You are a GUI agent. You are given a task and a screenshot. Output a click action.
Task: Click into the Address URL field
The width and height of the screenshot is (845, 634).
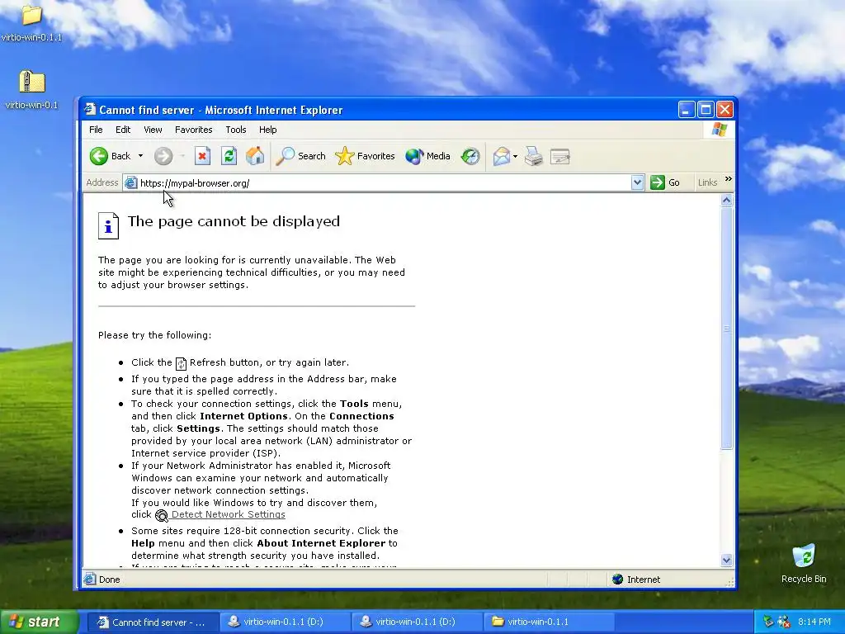383,183
